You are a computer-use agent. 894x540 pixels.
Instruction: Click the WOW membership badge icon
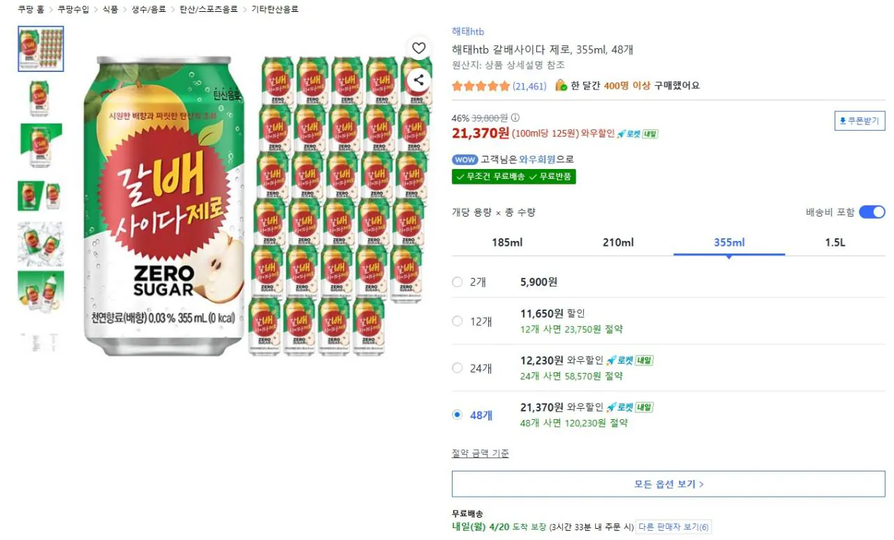464,159
